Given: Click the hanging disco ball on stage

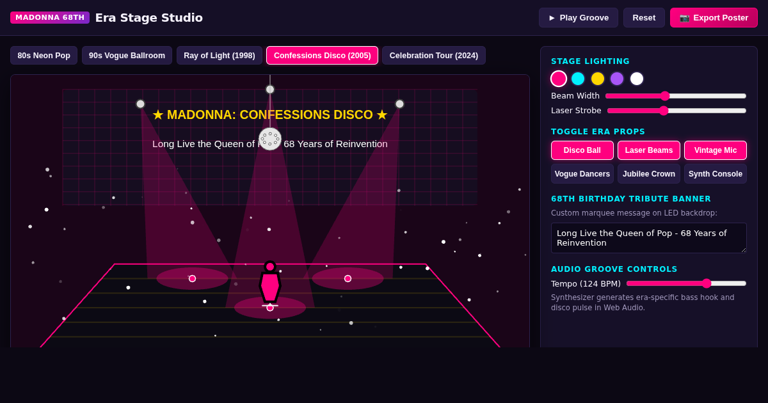Looking at the screenshot, I should pos(270,139).
